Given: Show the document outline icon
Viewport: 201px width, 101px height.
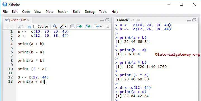Looking at the screenshot, I should [107, 26].
